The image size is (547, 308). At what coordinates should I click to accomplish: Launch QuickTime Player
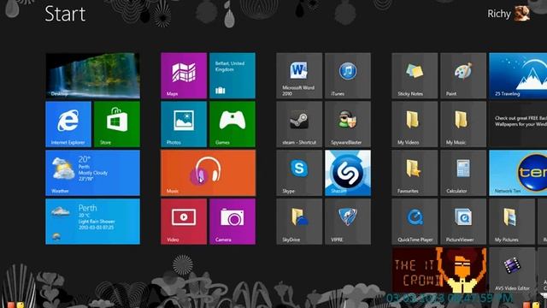(x=415, y=222)
